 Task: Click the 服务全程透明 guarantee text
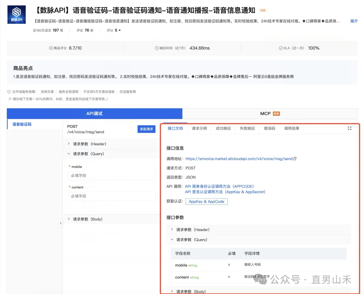[x=69, y=92]
